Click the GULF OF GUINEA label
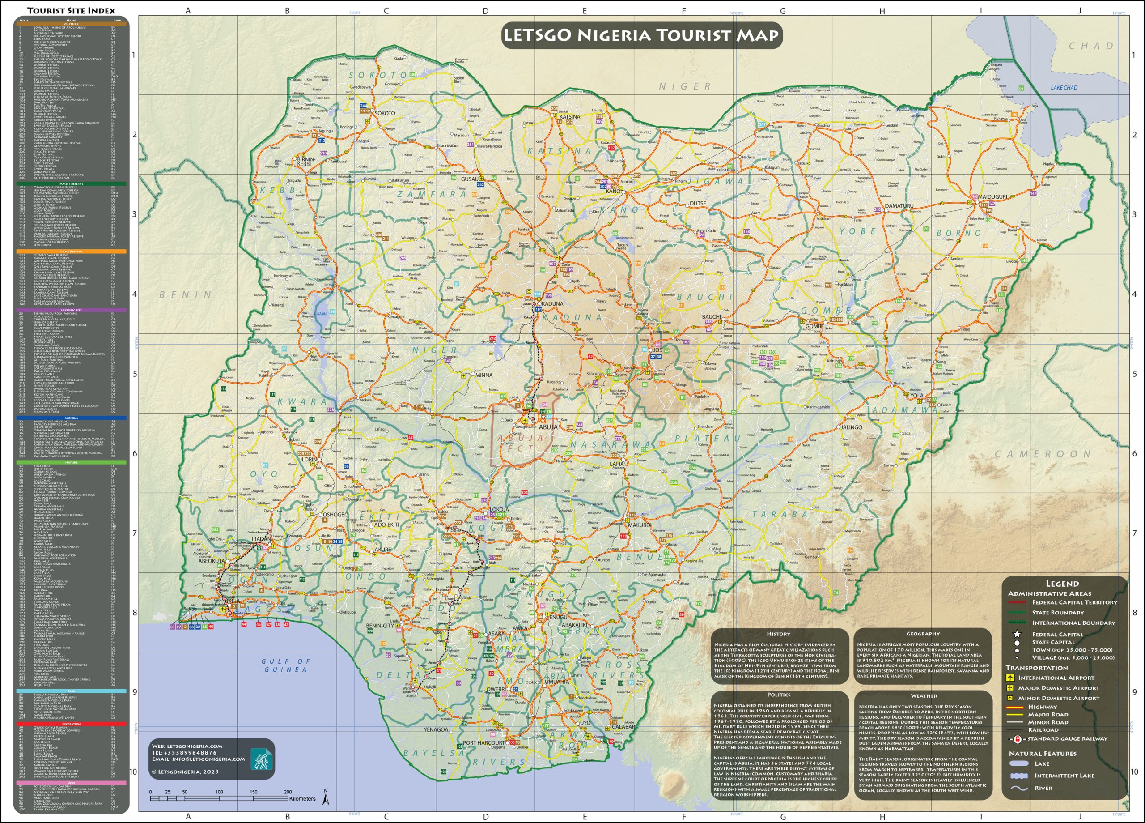Image resolution: width=1145 pixels, height=823 pixels. (286, 665)
